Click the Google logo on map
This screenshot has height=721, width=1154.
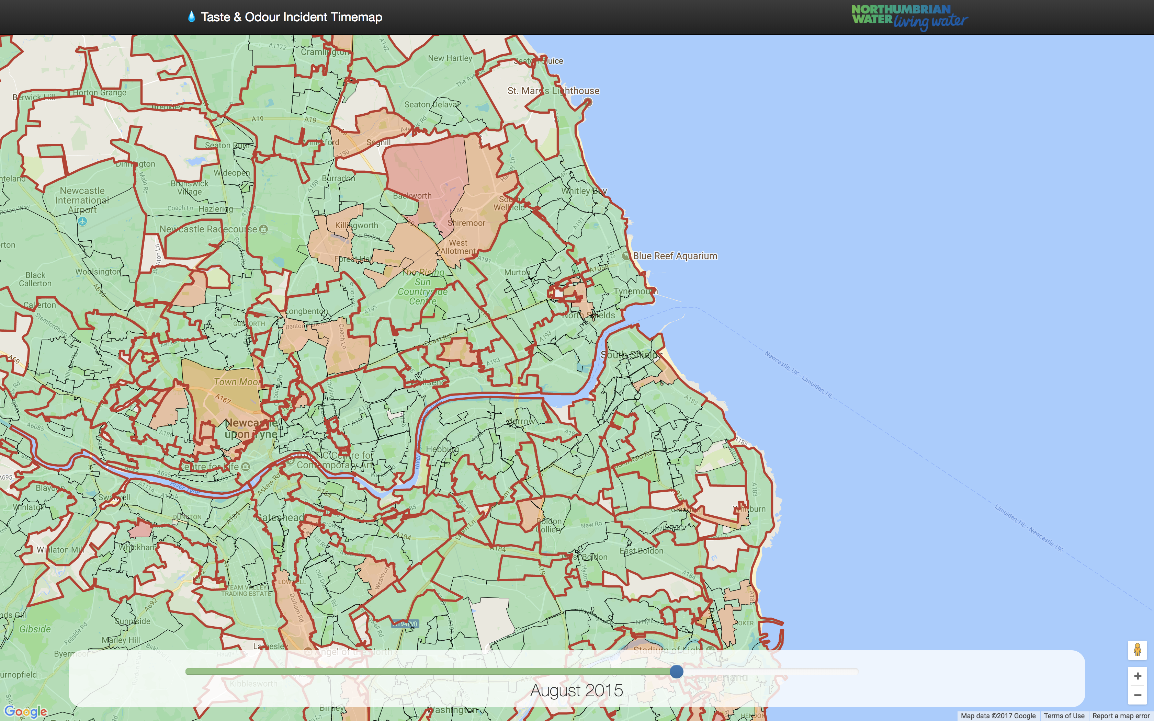25,712
